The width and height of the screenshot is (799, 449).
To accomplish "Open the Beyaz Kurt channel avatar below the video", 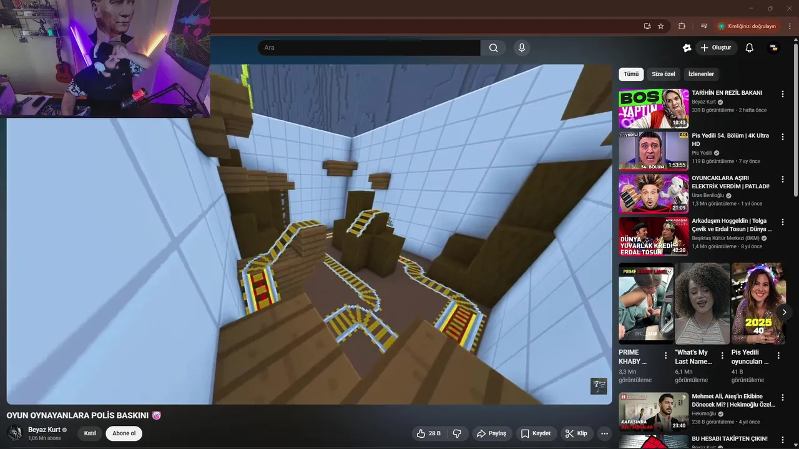I will pyautogui.click(x=14, y=433).
